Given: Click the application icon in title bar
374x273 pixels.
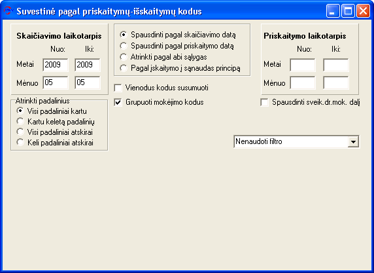Looking at the screenshot, I should [x=8, y=10].
